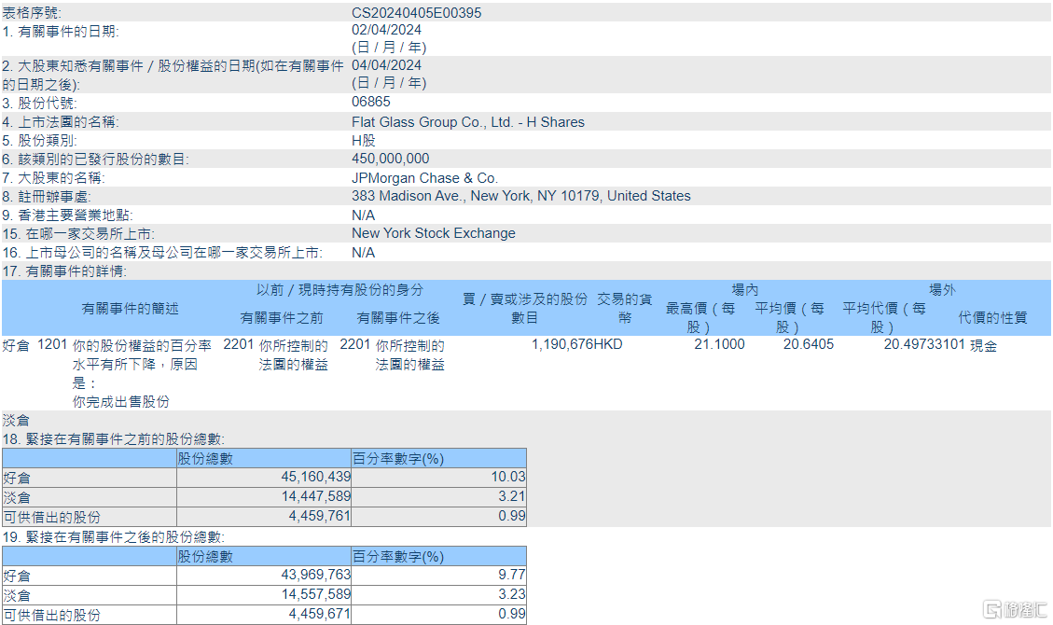Click after-event short percentage 3.23
Image resolution: width=1053 pixels, height=625 pixels.
pyautogui.click(x=512, y=594)
